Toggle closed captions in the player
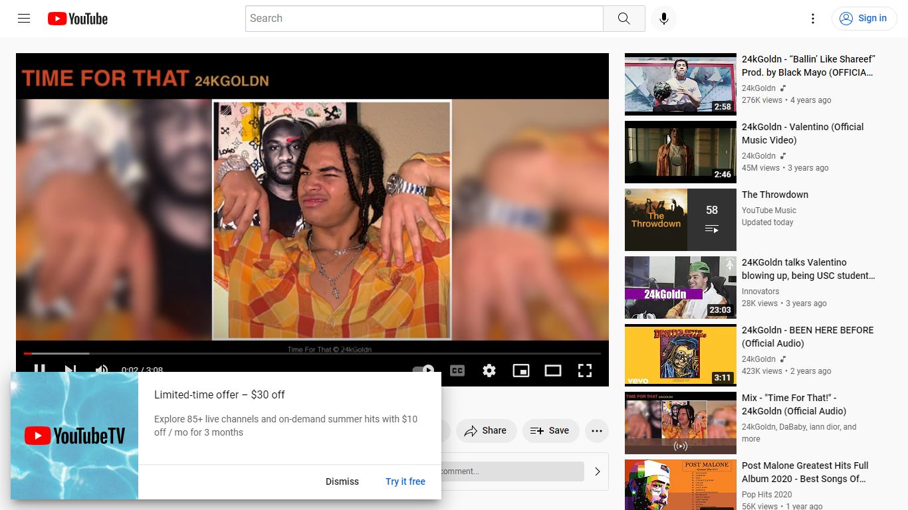Screen dimensions: 908x510 coord(457,371)
